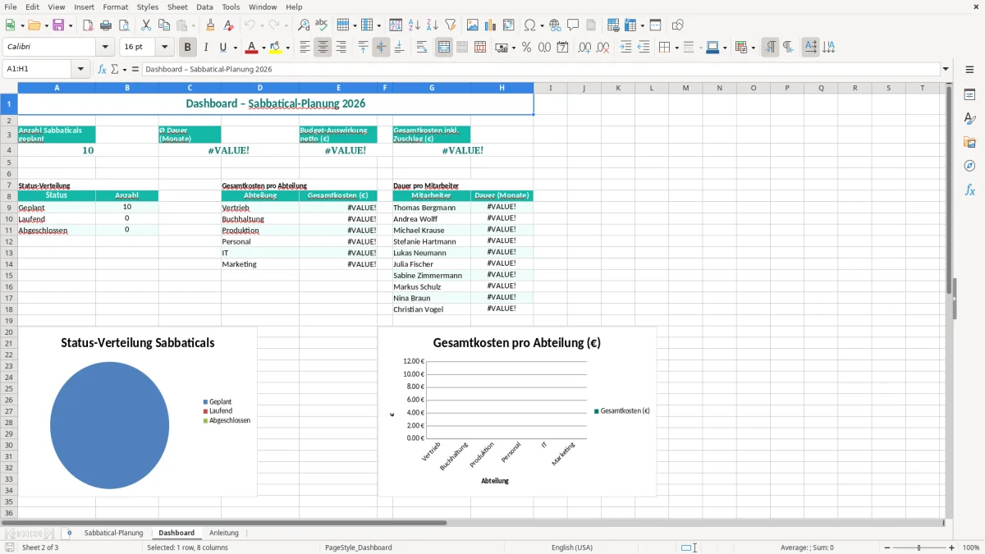The height and width of the screenshot is (554, 985).
Task: Open sidebar Gallery panel
Action: (969, 142)
